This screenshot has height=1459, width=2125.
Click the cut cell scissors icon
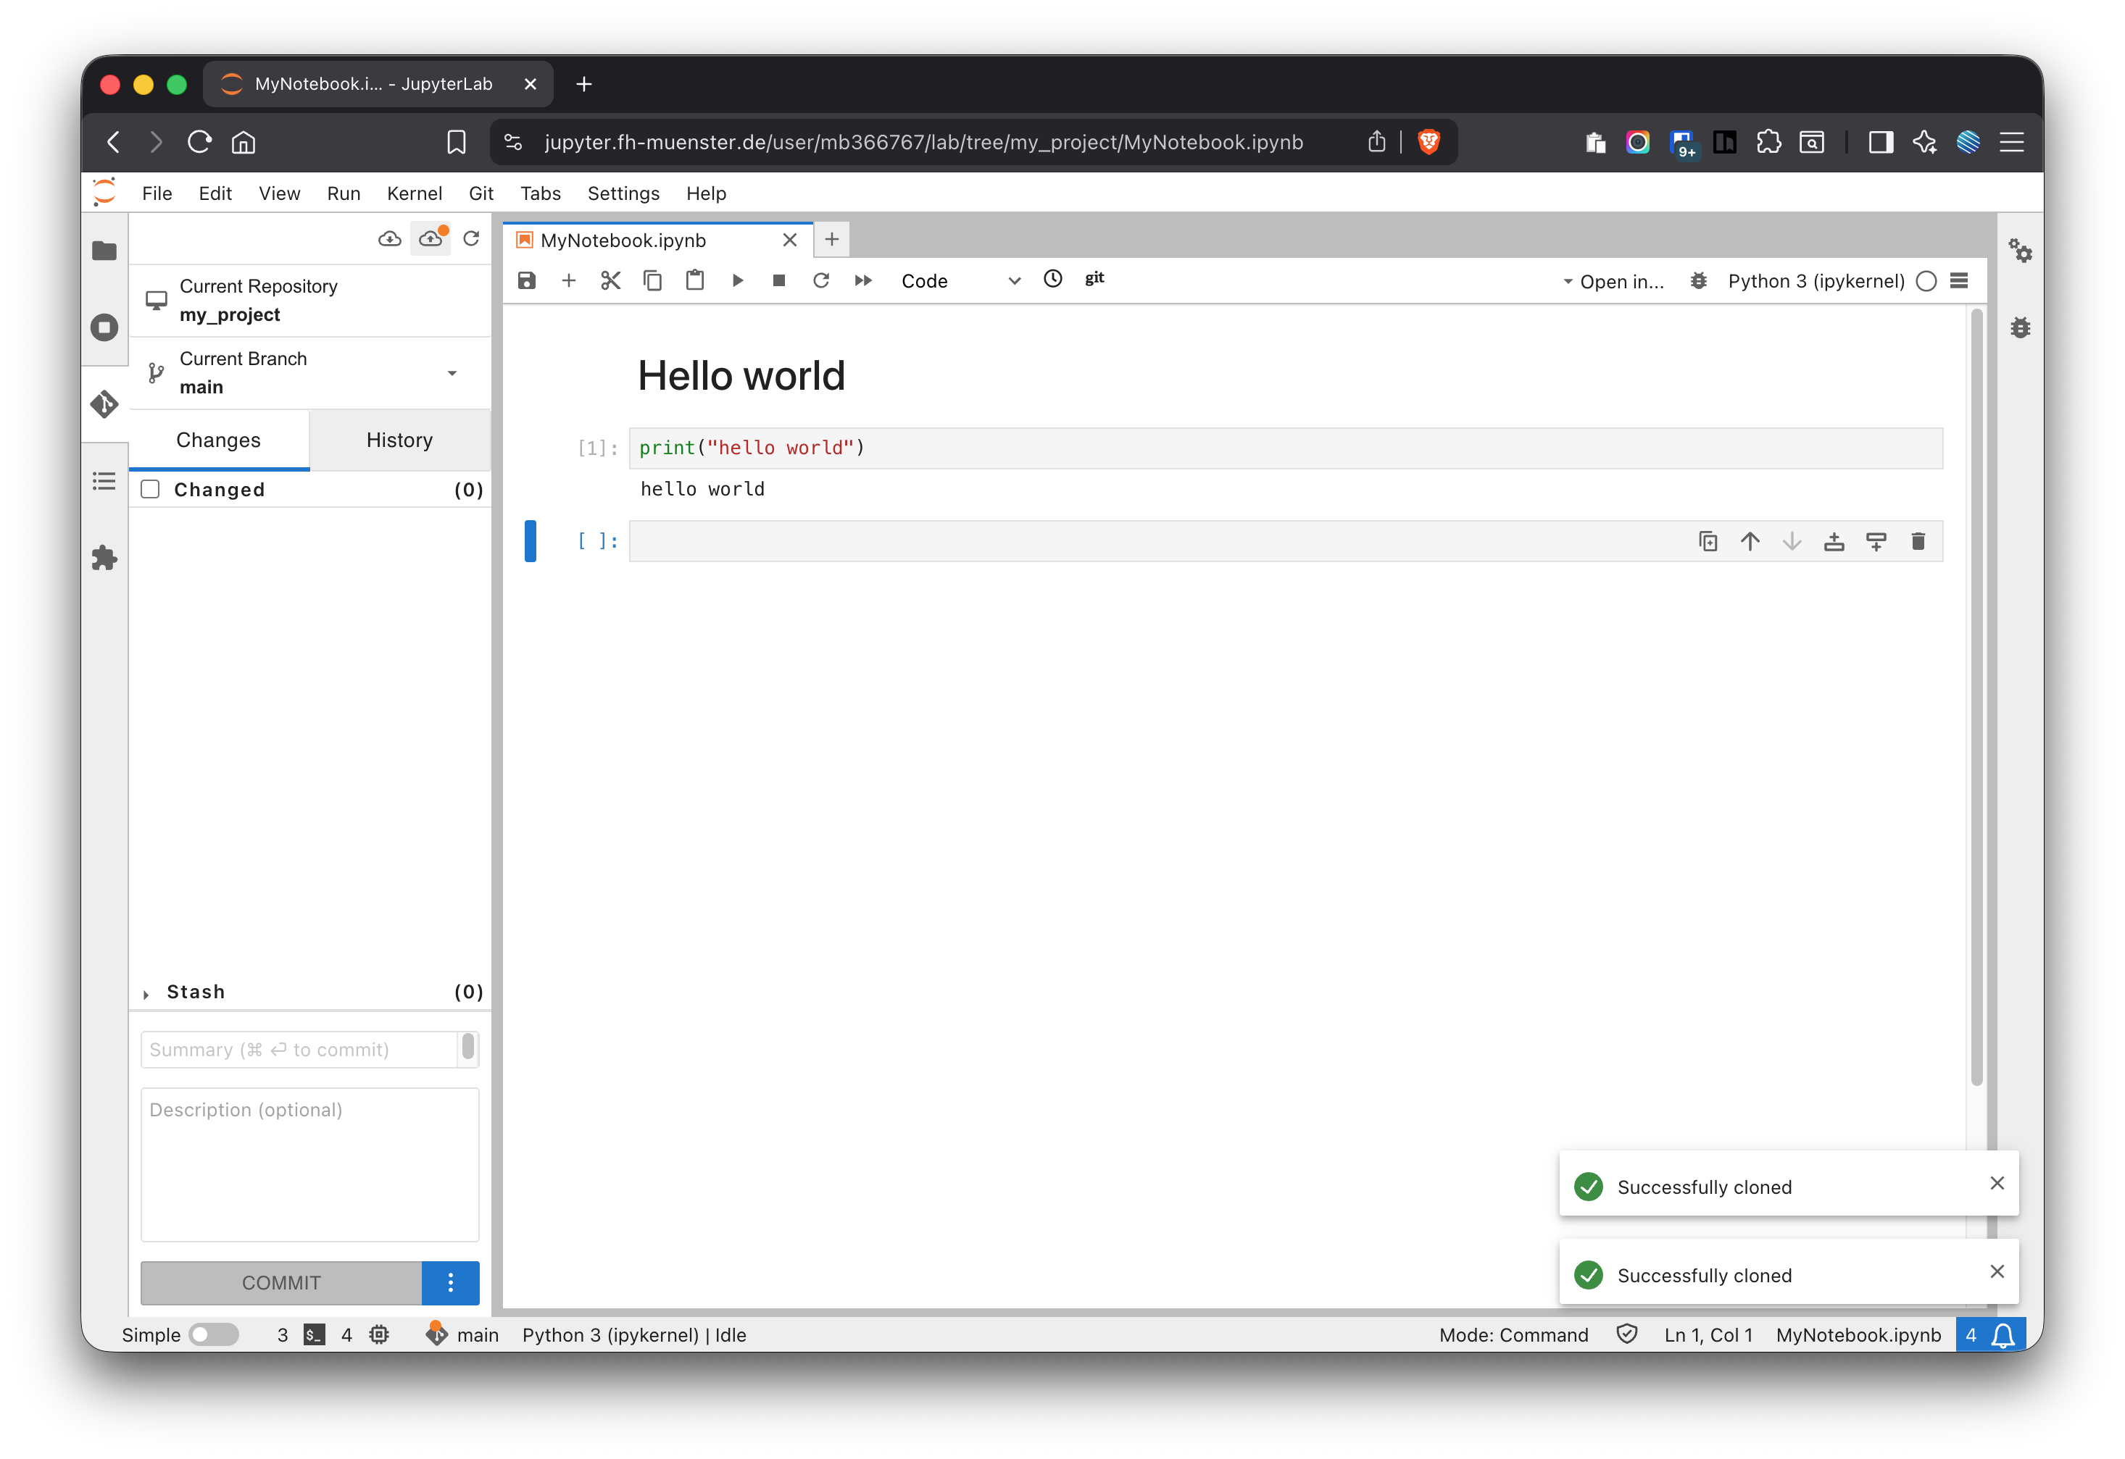611,280
